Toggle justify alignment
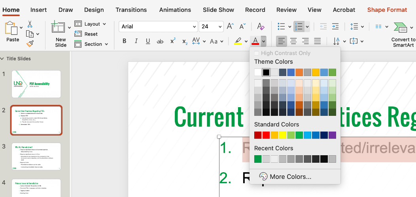This screenshot has height=197, width=416. tap(317, 41)
